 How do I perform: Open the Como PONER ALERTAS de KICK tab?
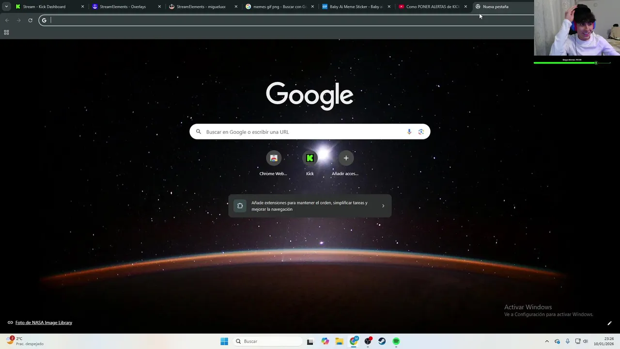pyautogui.click(x=433, y=7)
